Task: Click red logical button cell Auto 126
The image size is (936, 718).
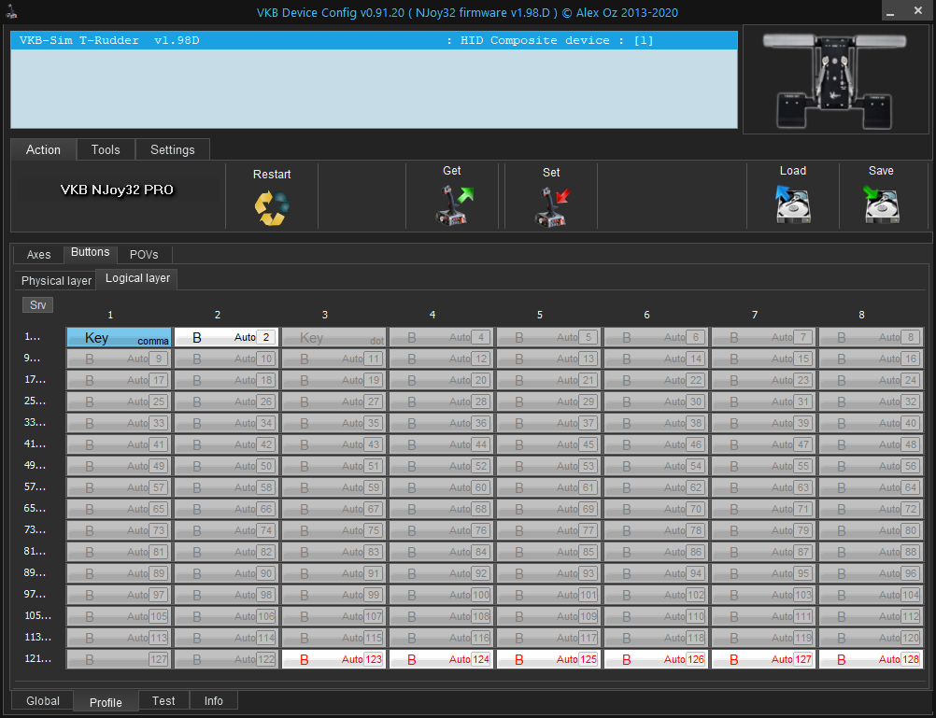Action: click(x=656, y=659)
